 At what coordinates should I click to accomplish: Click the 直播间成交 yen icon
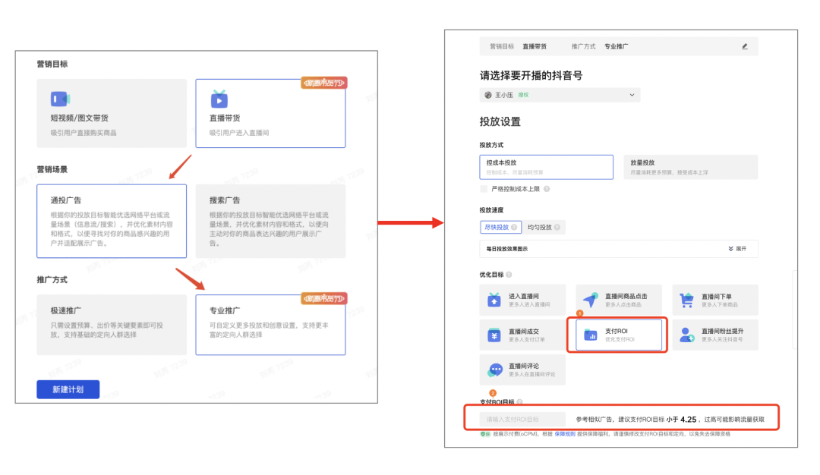494,335
